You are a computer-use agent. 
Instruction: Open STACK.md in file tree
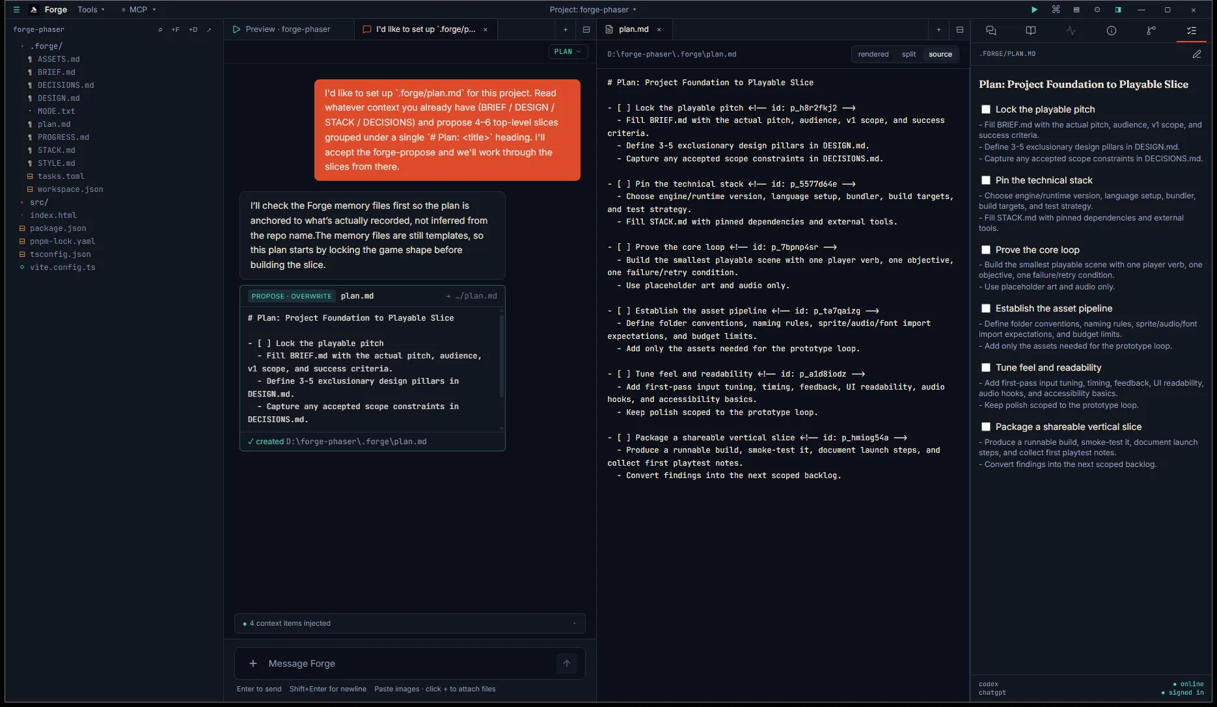(x=56, y=150)
